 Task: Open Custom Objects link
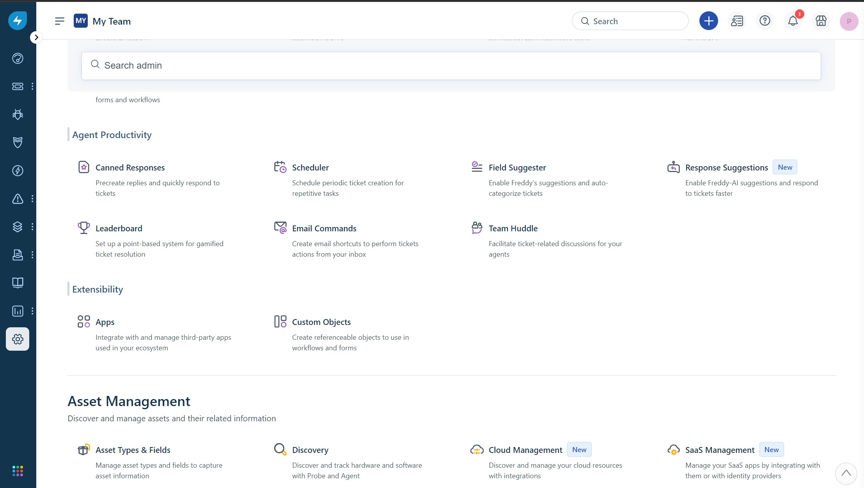(x=321, y=322)
